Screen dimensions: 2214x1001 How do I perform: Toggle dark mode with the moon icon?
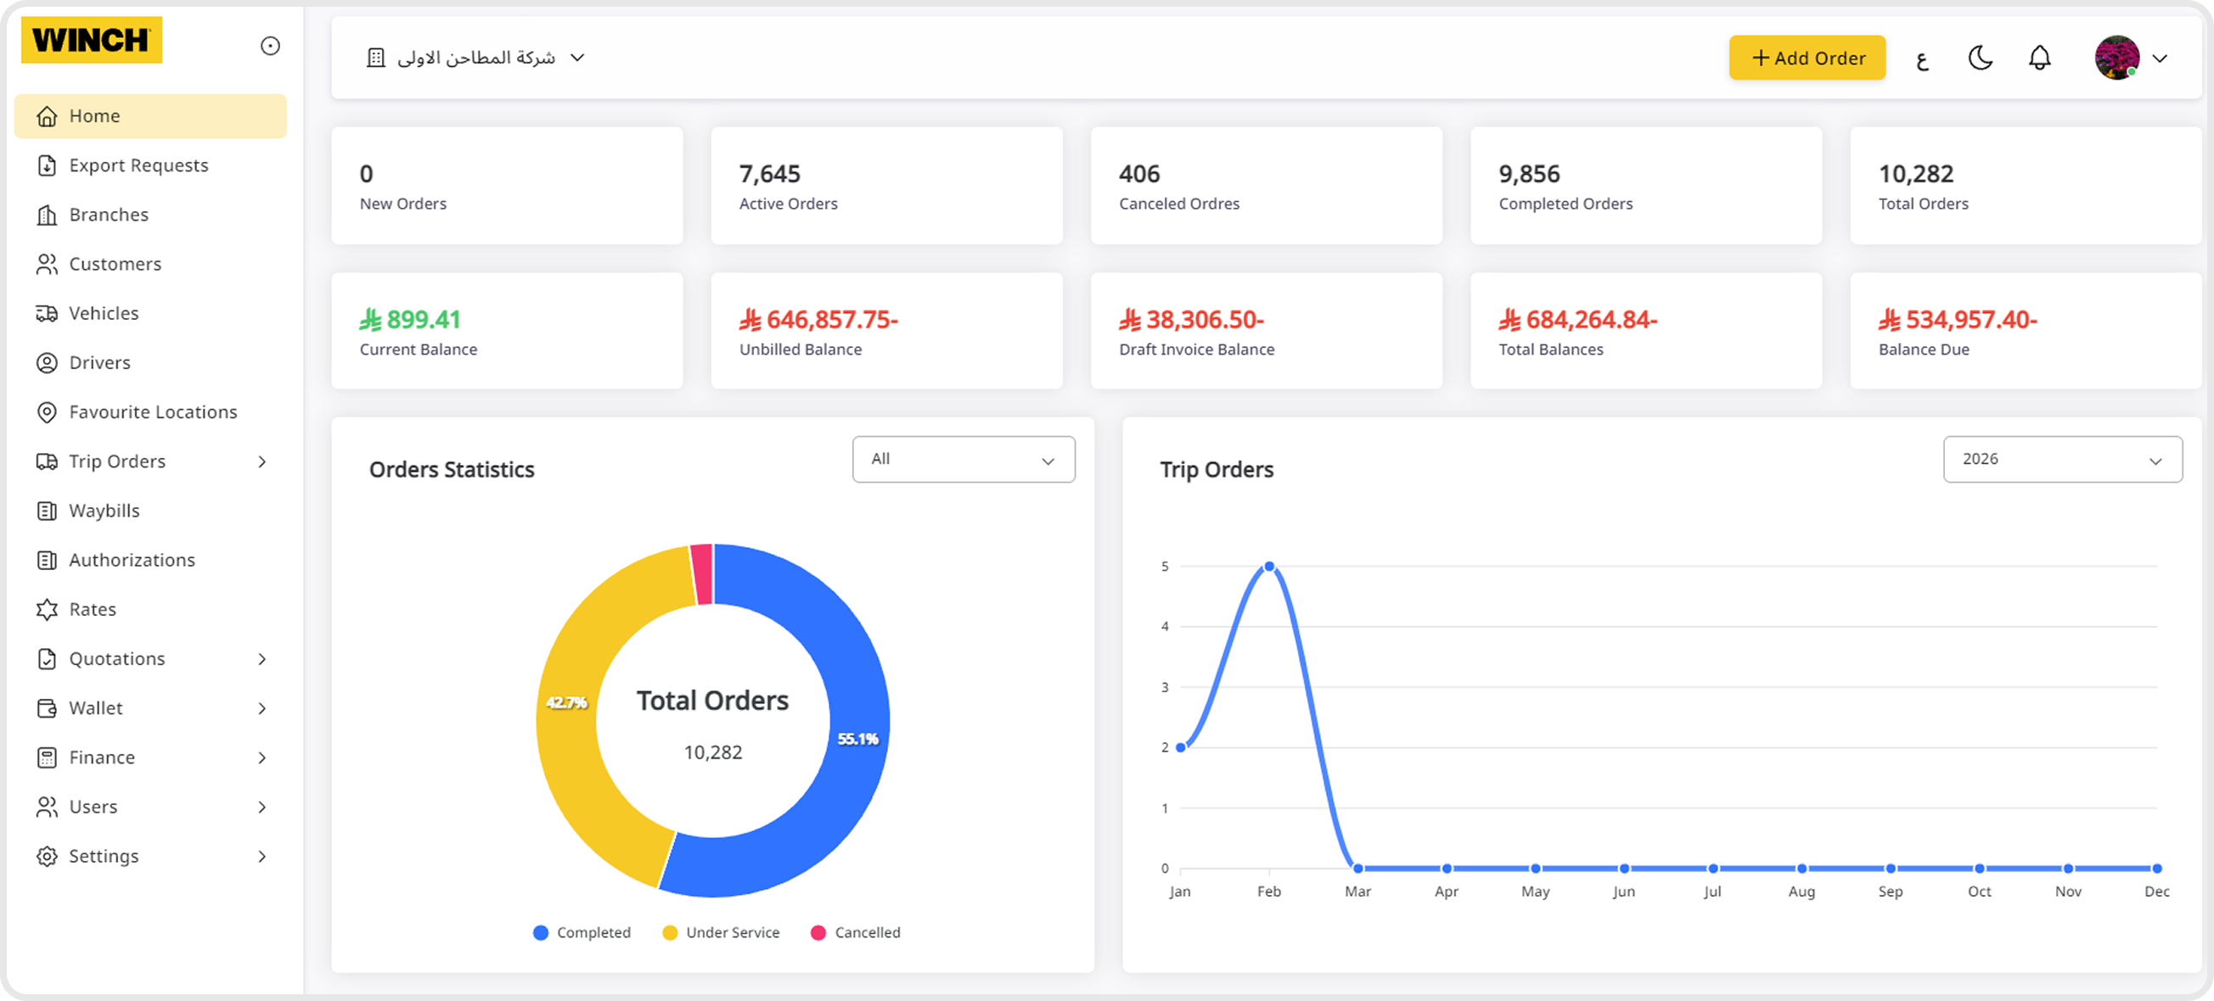tap(1980, 58)
